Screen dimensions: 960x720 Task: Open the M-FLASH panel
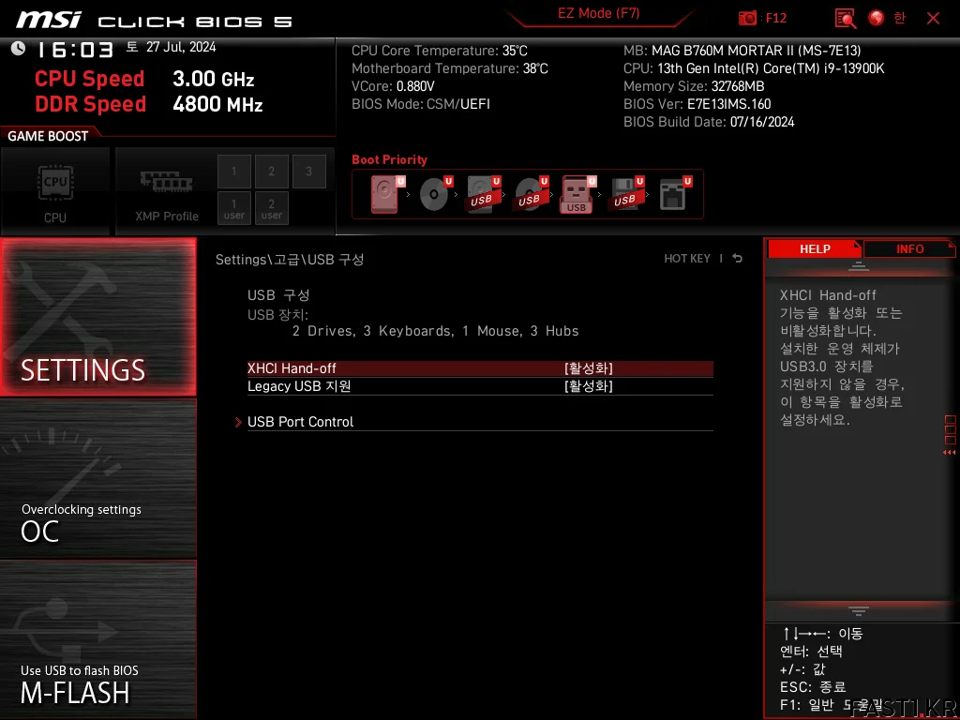coord(97,639)
